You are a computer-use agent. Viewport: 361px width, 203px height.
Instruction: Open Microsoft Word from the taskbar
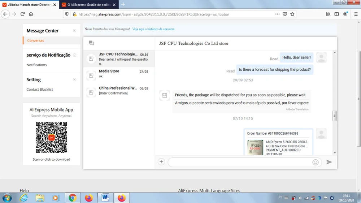tap(105, 198)
